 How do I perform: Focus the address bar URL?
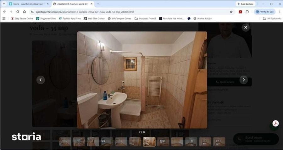click(85, 12)
